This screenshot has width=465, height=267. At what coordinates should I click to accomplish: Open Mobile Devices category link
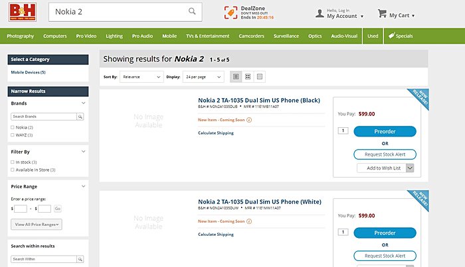pos(28,72)
